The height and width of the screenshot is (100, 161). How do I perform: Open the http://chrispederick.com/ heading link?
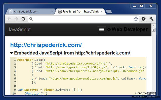(x=46, y=45)
